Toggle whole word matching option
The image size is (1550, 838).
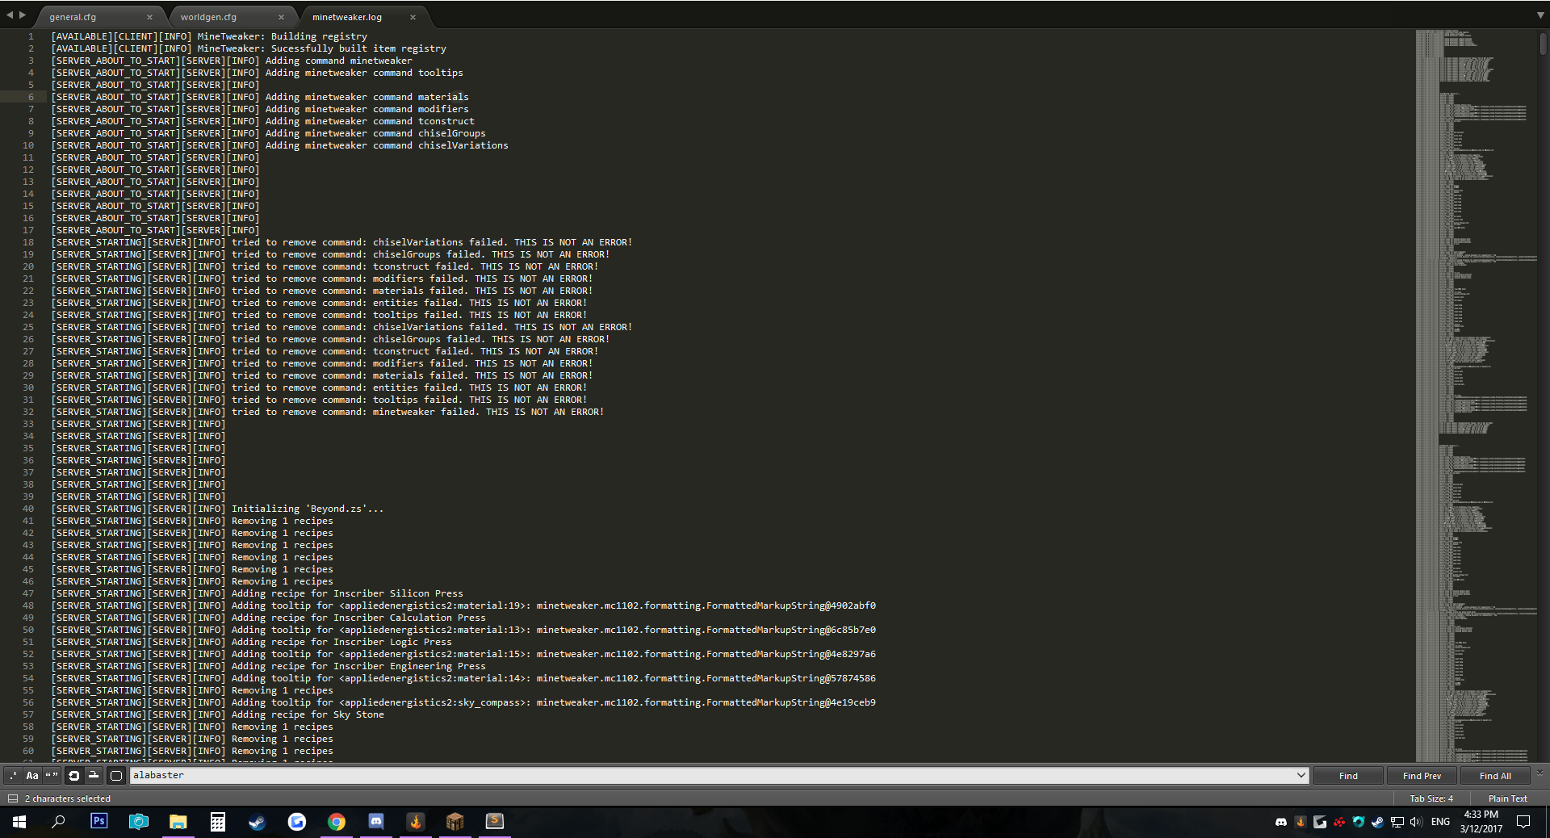[x=52, y=776]
